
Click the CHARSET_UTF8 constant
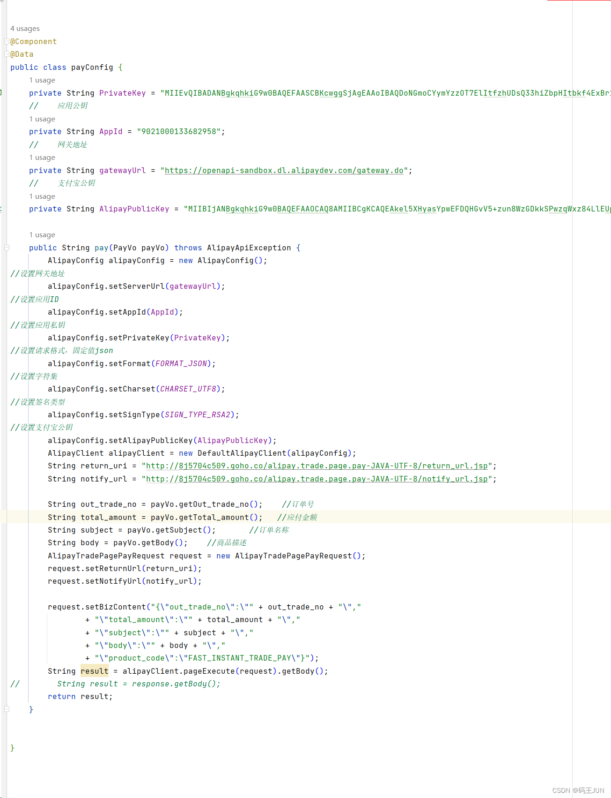point(188,389)
